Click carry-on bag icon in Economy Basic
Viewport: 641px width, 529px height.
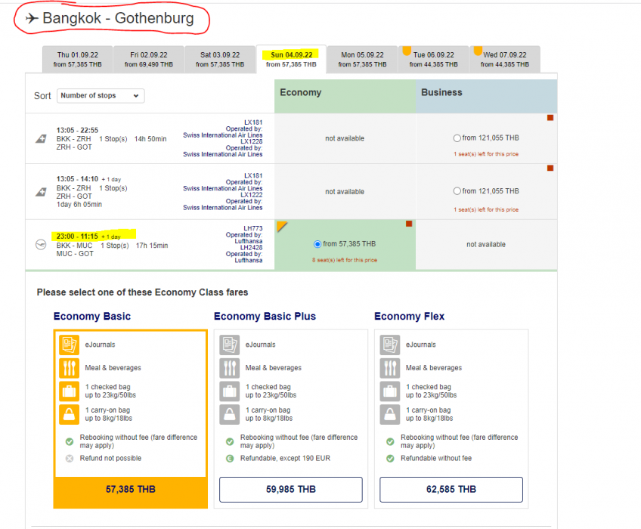pyautogui.click(x=68, y=414)
